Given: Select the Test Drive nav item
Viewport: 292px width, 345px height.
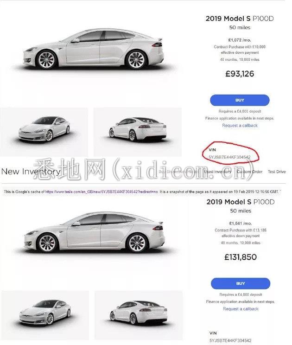Looking at the screenshot, I should 277,172.
